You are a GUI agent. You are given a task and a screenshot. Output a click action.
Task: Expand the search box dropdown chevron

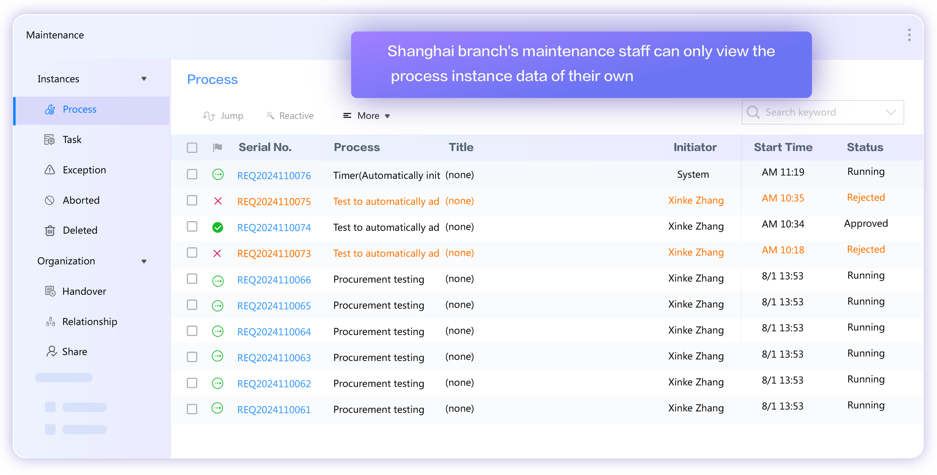pos(891,112)
